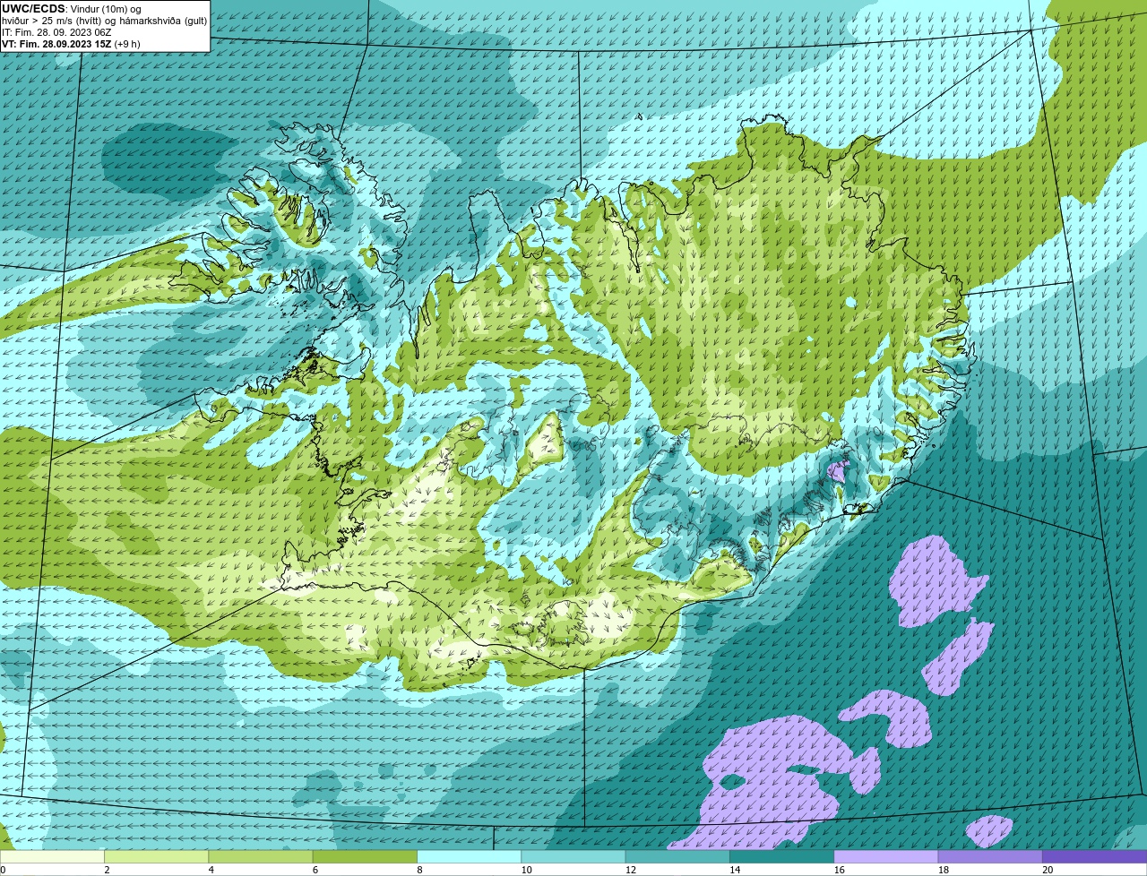Click the 'hviður > 25 m/s (hvítt)' description line

(x=104, y=20)
